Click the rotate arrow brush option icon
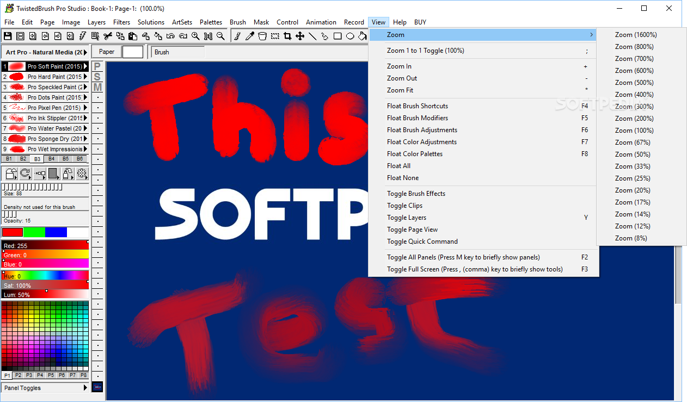 coord(26,174)
